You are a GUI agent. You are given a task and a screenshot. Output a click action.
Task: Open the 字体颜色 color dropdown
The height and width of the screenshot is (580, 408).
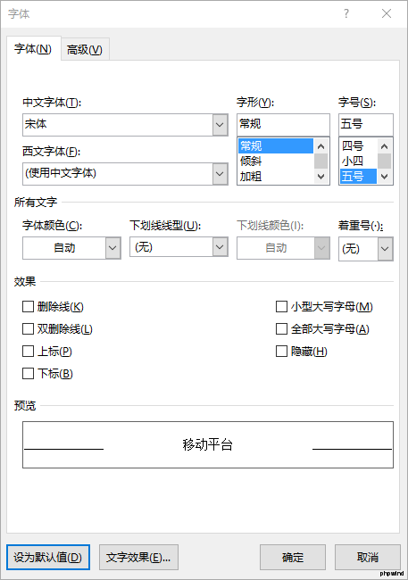112,248
